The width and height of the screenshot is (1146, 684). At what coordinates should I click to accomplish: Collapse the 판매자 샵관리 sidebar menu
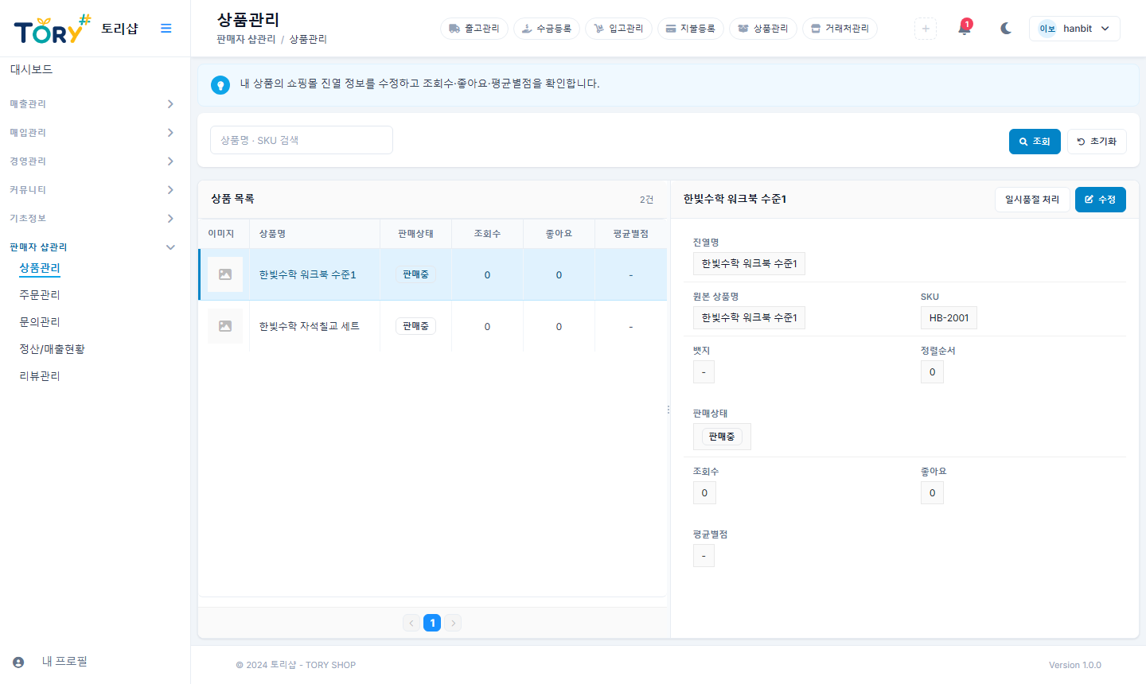92,247
